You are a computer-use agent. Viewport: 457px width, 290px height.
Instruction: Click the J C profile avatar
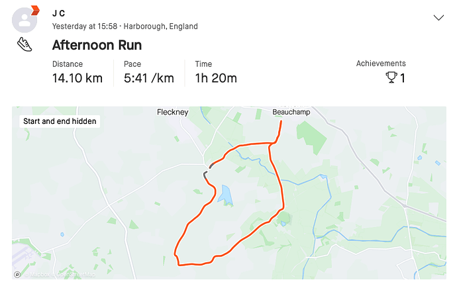pyautogui.click(x=25, y=19)
